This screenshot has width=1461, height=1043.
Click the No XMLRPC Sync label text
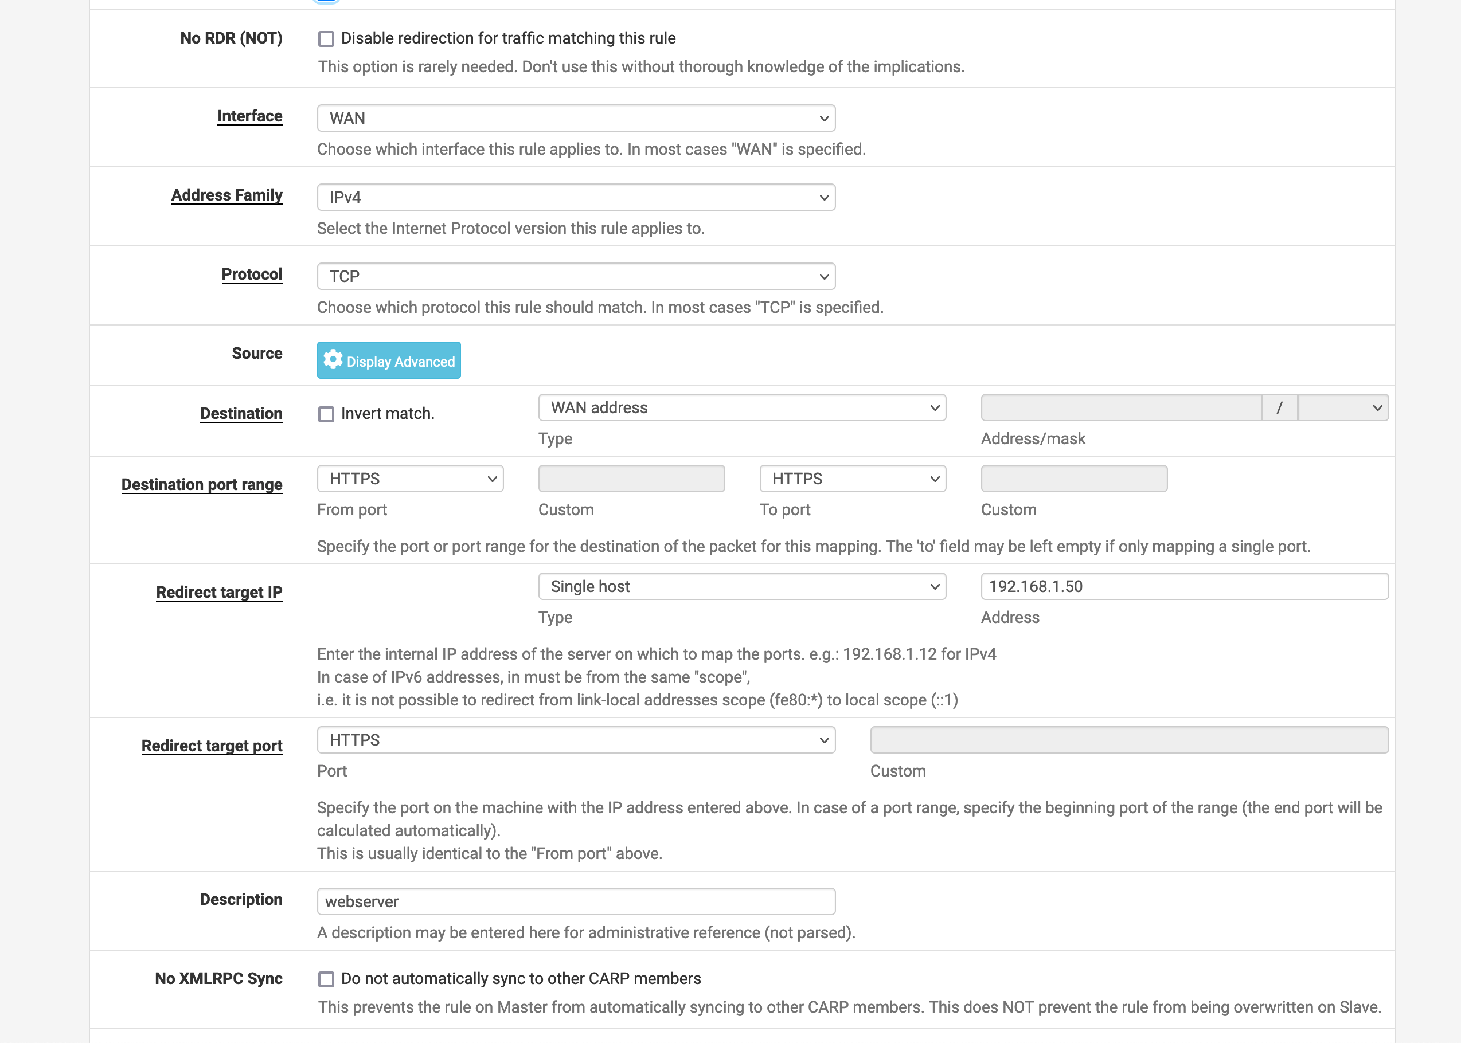[218, 979]
